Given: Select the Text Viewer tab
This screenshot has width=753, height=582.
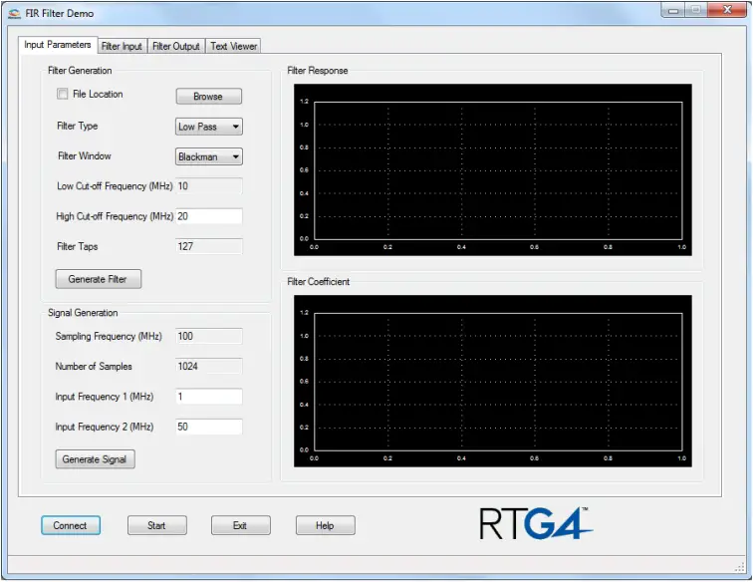Looking at the screenshot, I should point(234,46).
